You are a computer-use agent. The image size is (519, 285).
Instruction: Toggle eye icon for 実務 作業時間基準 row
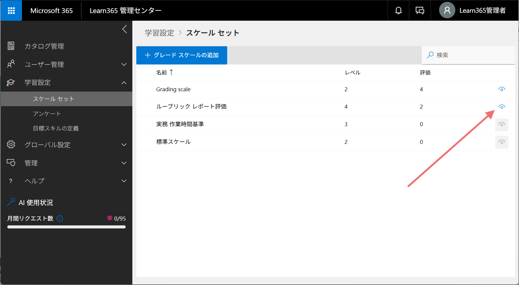[502, 124]
